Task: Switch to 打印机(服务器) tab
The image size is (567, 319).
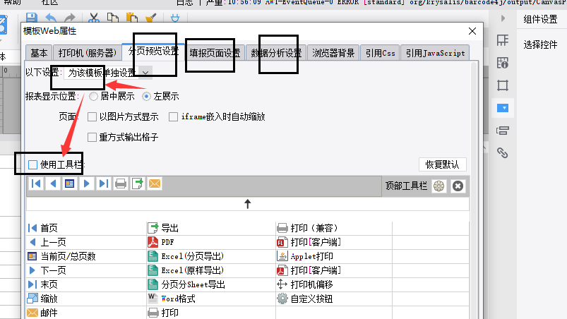Action: tap(87, 53)
